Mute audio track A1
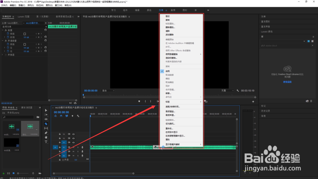The width and height of the screenshot is (318, 179). [73, 148]
